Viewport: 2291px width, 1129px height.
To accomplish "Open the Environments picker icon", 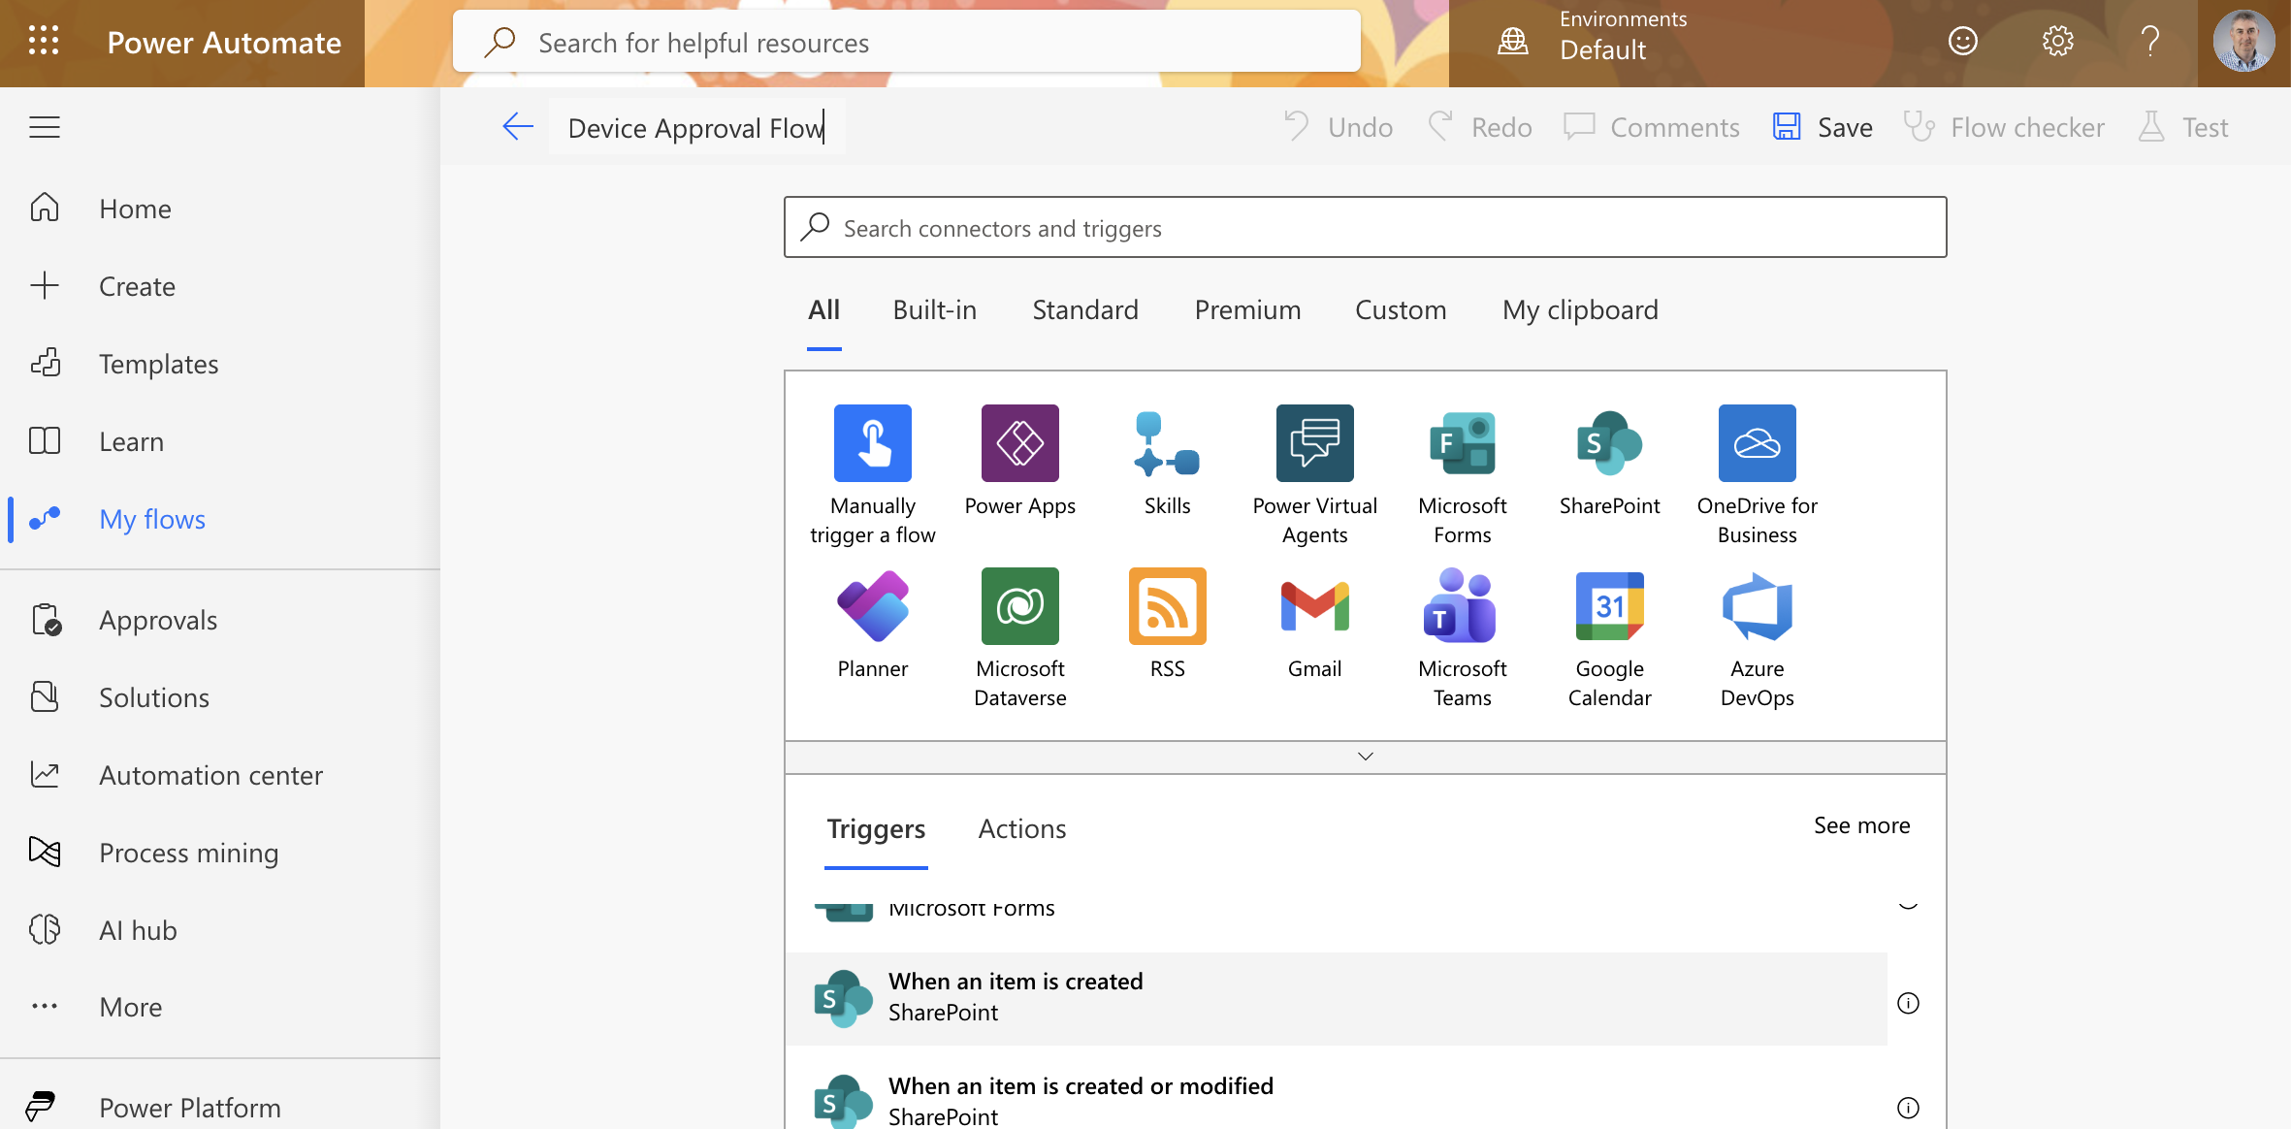I will 1513,42.
